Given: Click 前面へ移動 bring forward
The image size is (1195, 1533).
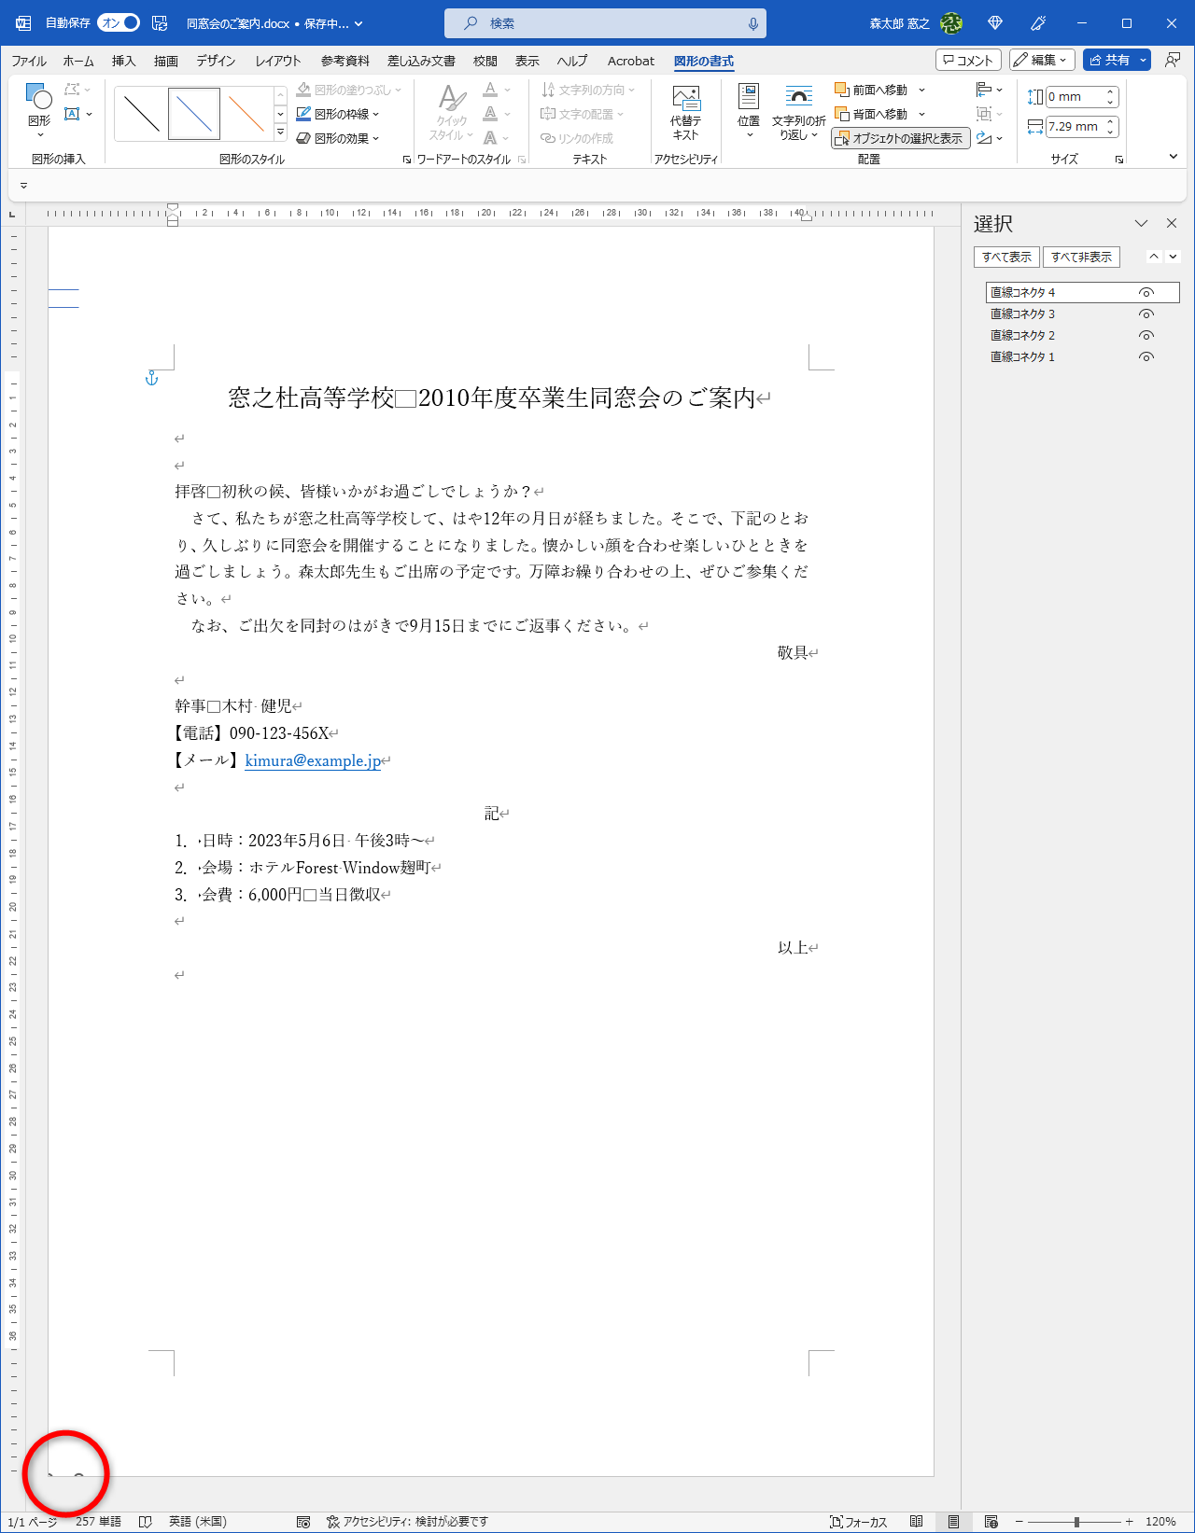Looking at the screenshot, I should (x=871, y=90).
